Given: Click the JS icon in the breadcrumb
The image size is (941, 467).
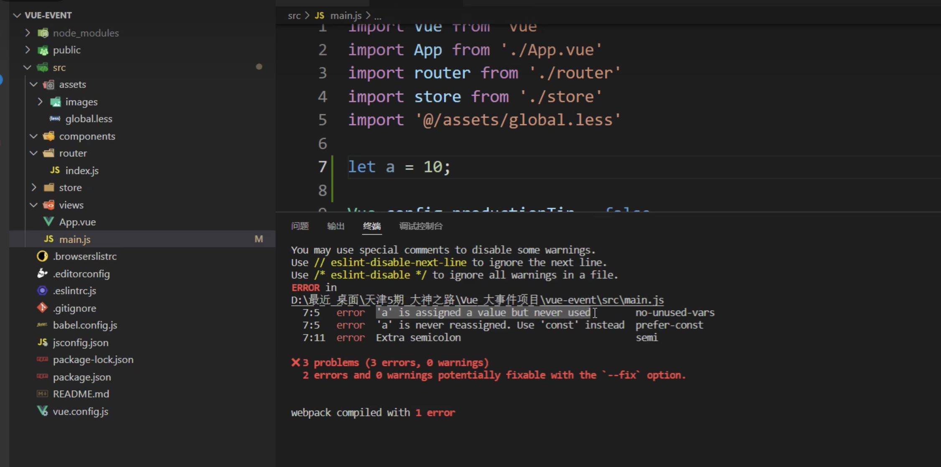Looking at the screenshot, I should [319, 16].
